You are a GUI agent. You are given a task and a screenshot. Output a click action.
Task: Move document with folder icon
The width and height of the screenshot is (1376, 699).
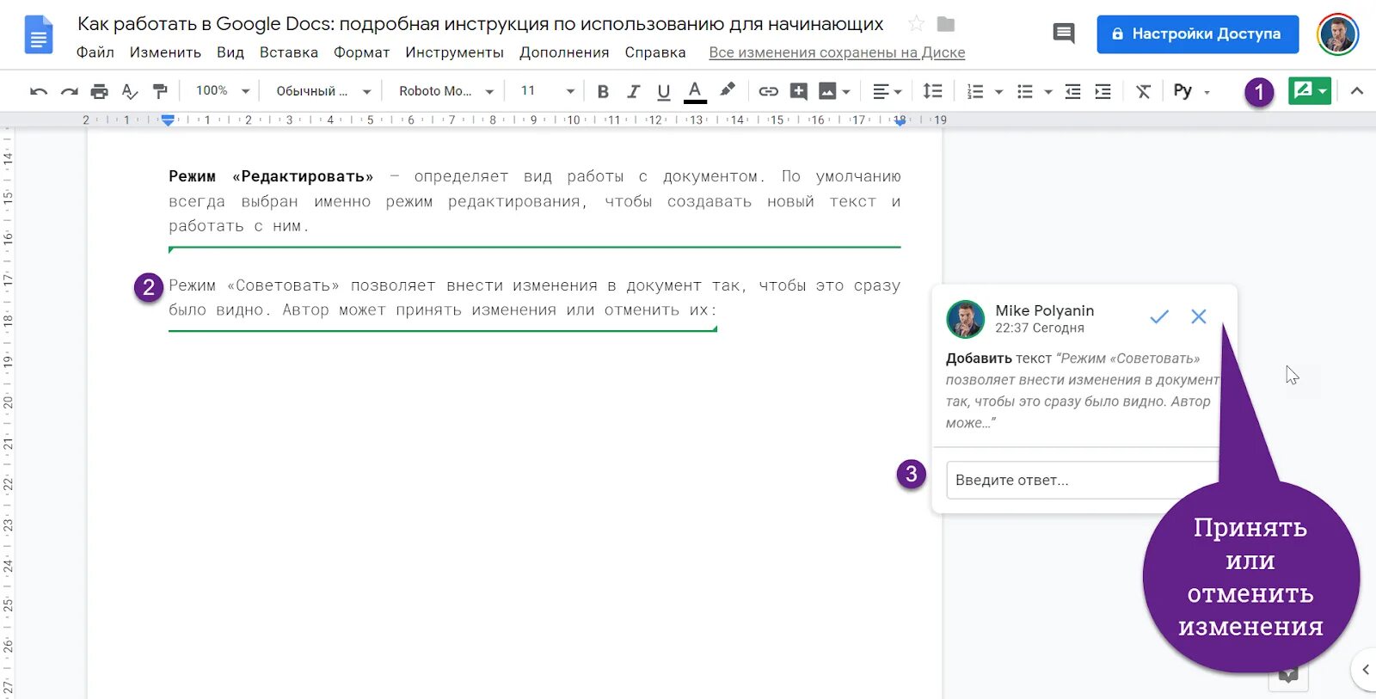[946, 24]
